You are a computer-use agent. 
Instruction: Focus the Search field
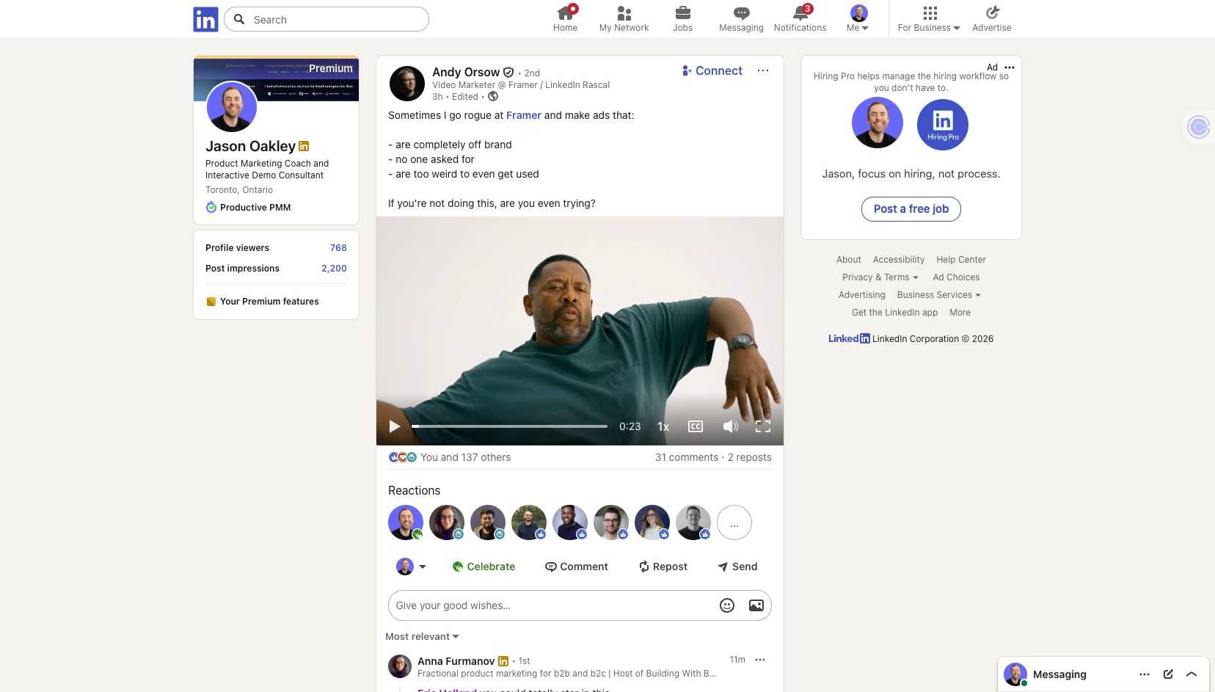pos(326,19)
